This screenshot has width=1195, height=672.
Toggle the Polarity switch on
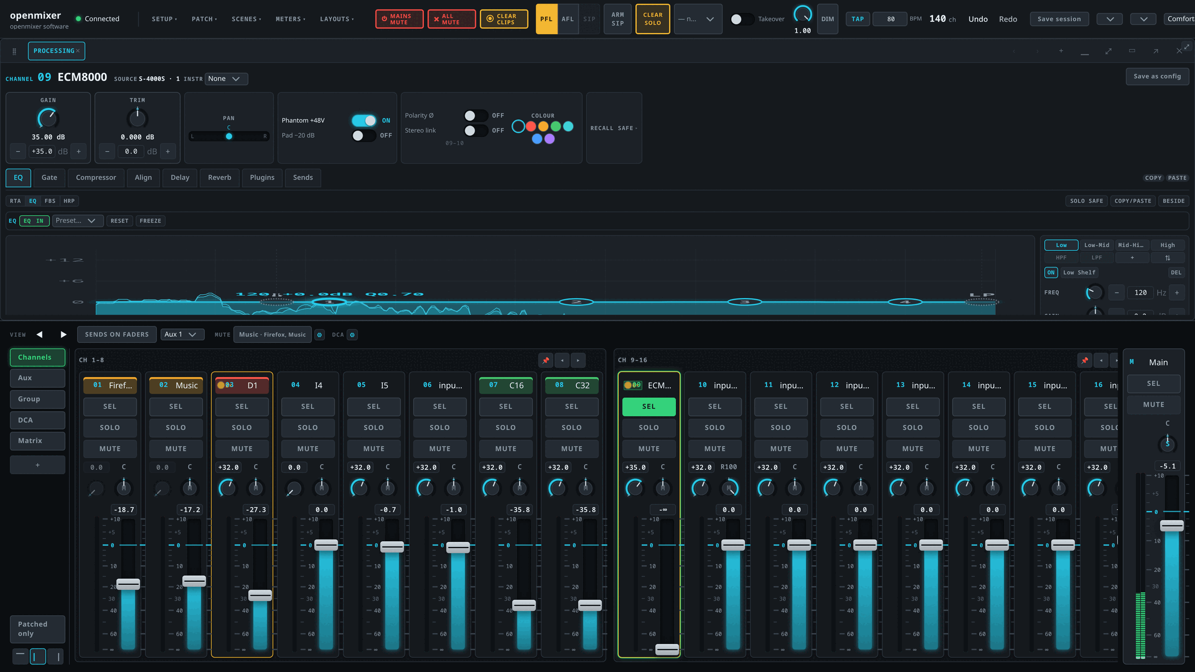coord(476,115)
